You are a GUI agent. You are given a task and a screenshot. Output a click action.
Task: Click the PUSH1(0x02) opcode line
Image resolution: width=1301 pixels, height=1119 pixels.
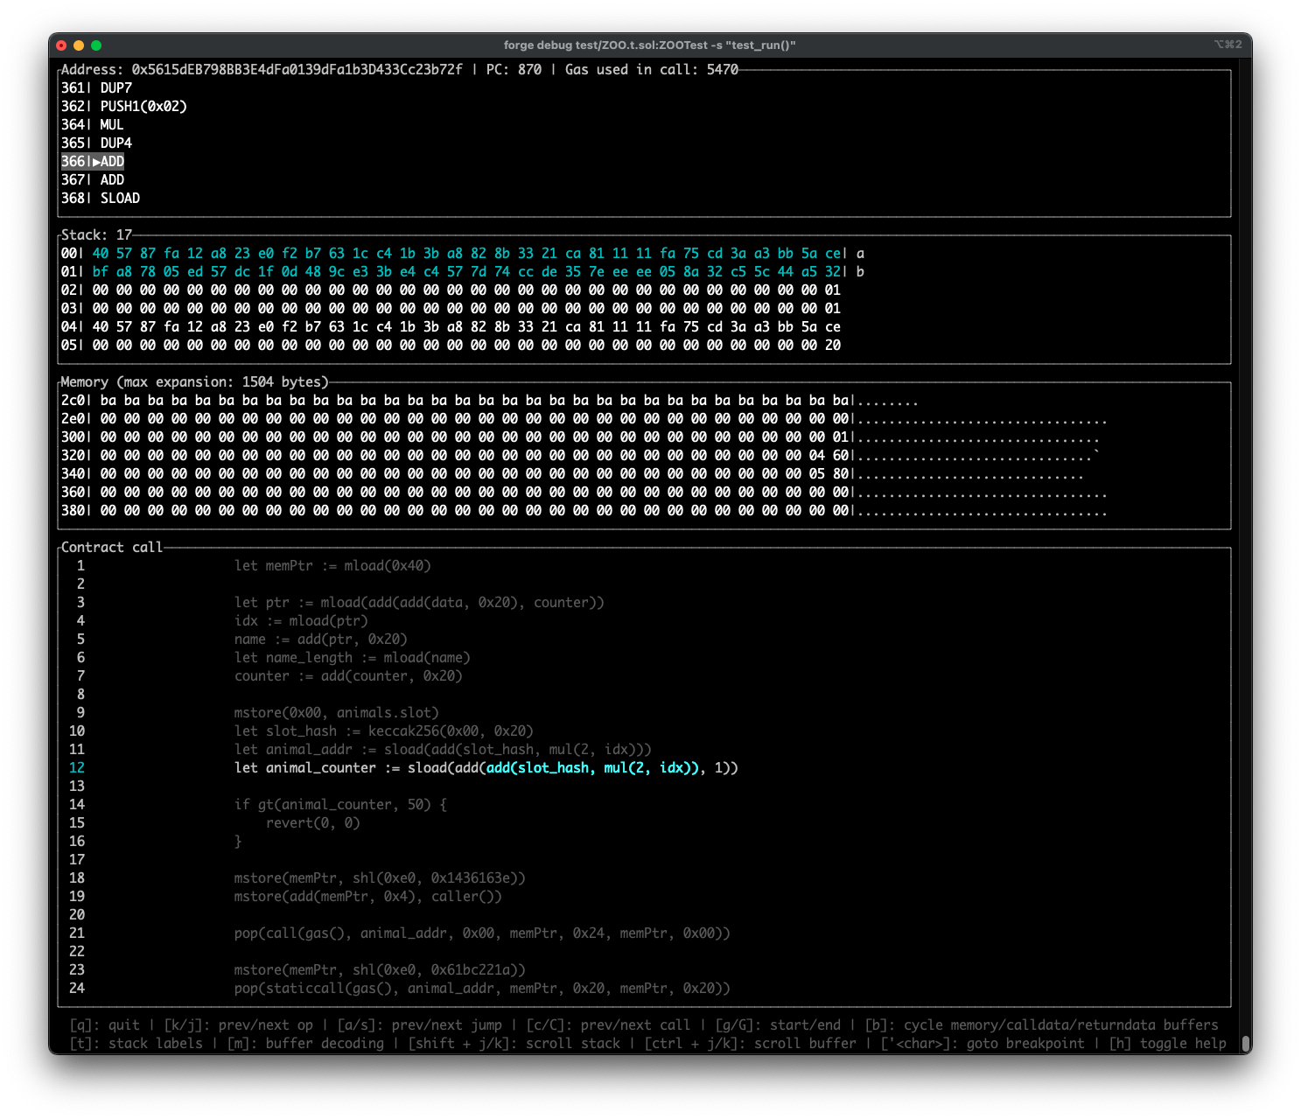pos(143,107)
